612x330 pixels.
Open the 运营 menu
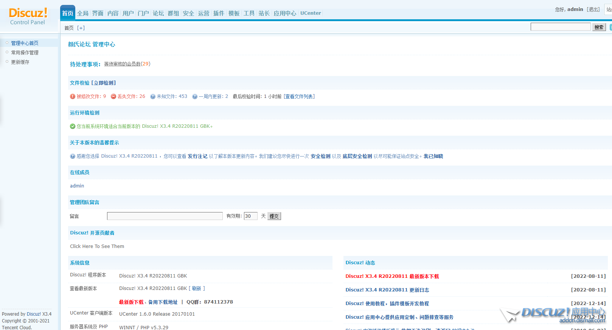pyautogui.click(x=204, y=13)
